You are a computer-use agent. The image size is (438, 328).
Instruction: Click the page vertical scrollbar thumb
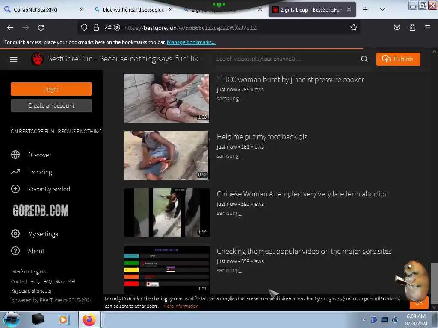[x=434, y=283]
